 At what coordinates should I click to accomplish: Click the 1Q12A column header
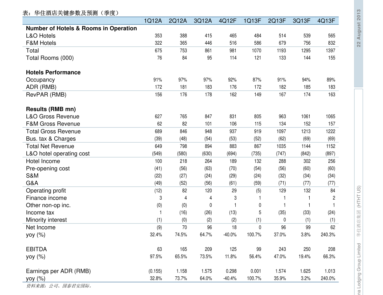coord(153,21)
